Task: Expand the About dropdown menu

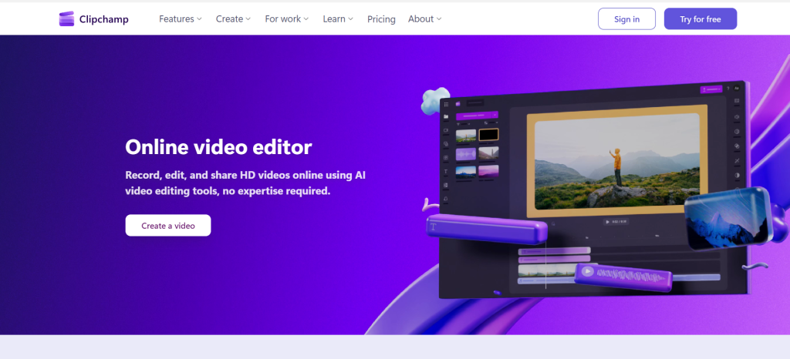Action: 425,19
